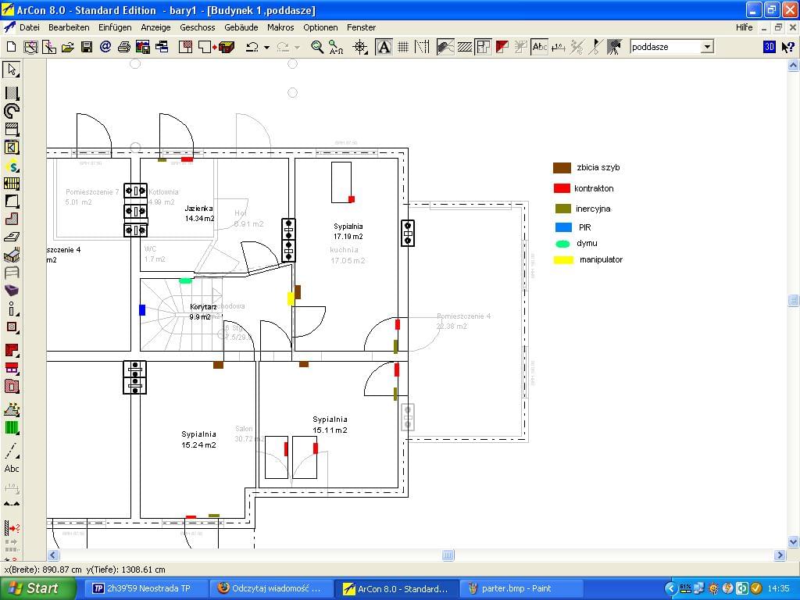Click the magnifier zoom icon
Screen dimensions: 800x600
[317, 47]
